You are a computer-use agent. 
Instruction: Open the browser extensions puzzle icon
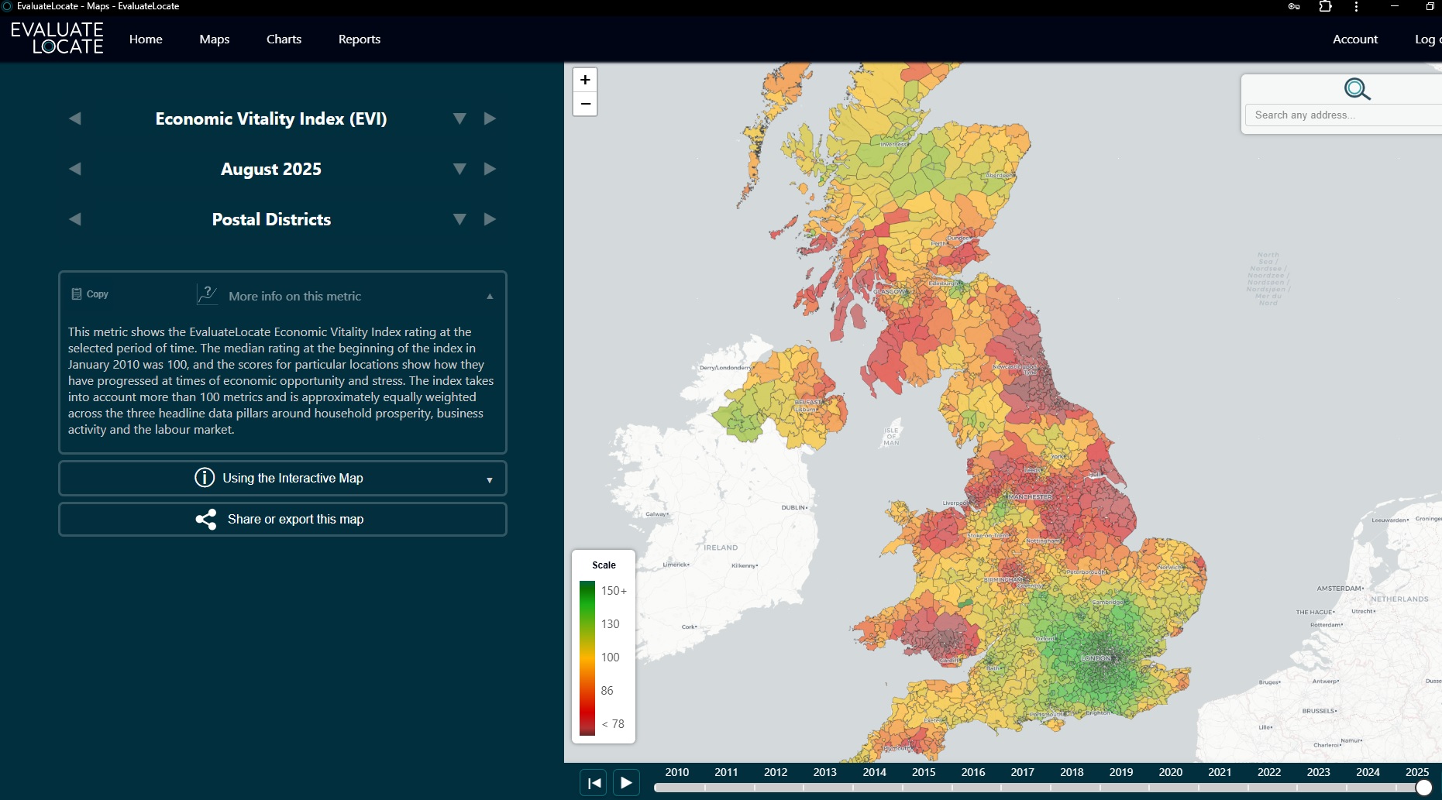[1325, 7]
